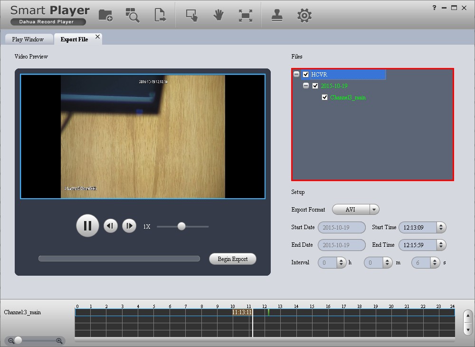Open the file search magnifier icon

click(x=133, y=15)
